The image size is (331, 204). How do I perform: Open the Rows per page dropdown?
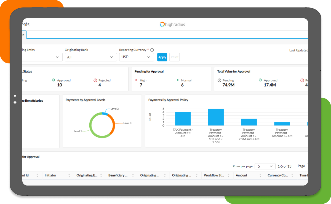(265, 166)
